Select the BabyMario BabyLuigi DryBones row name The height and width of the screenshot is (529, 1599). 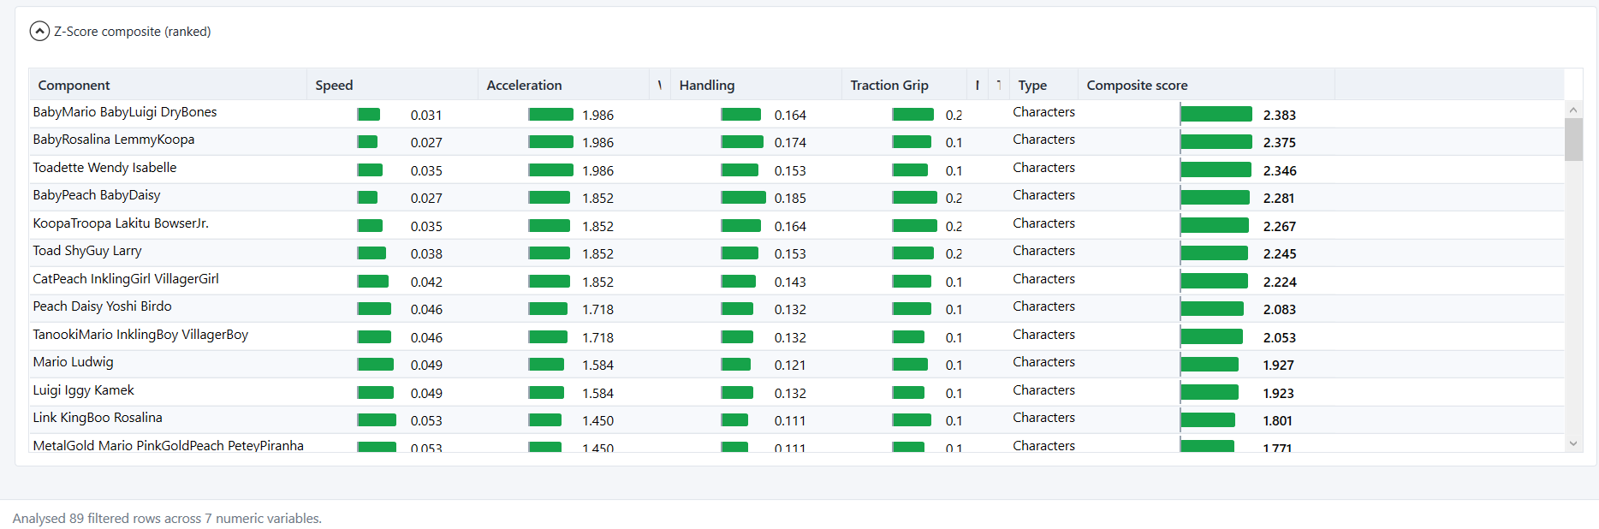(125, 112)
